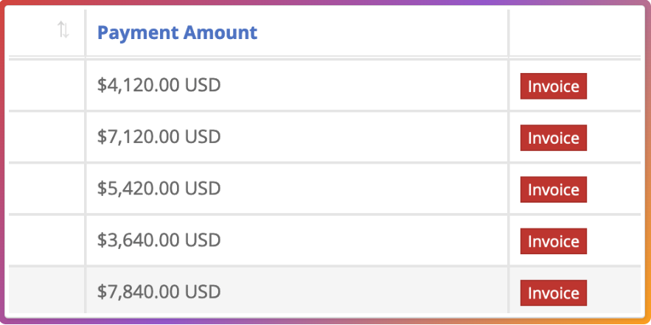Open Invoice for the $3,640.00 payment
The width and height of the screenshot is (651, 325).
tap(553, 241)
